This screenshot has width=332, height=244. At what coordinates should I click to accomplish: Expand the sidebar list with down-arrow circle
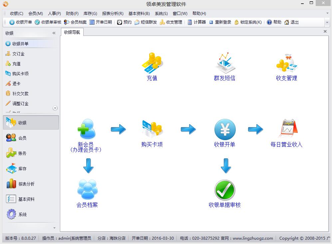tap(55, 108)
